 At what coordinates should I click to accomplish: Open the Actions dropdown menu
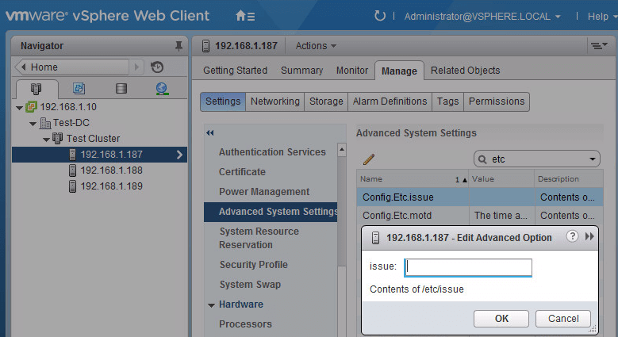coord(316,46)
